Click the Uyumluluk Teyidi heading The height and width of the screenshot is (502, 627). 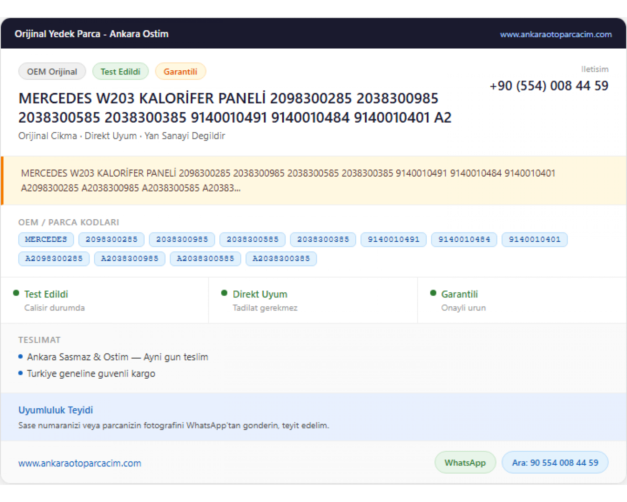pyautogui.click(x=56, y=410)
